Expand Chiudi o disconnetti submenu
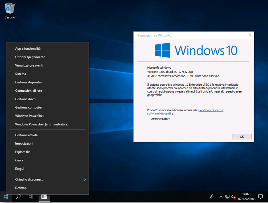 pyautogui.click(x=47, y=179)
